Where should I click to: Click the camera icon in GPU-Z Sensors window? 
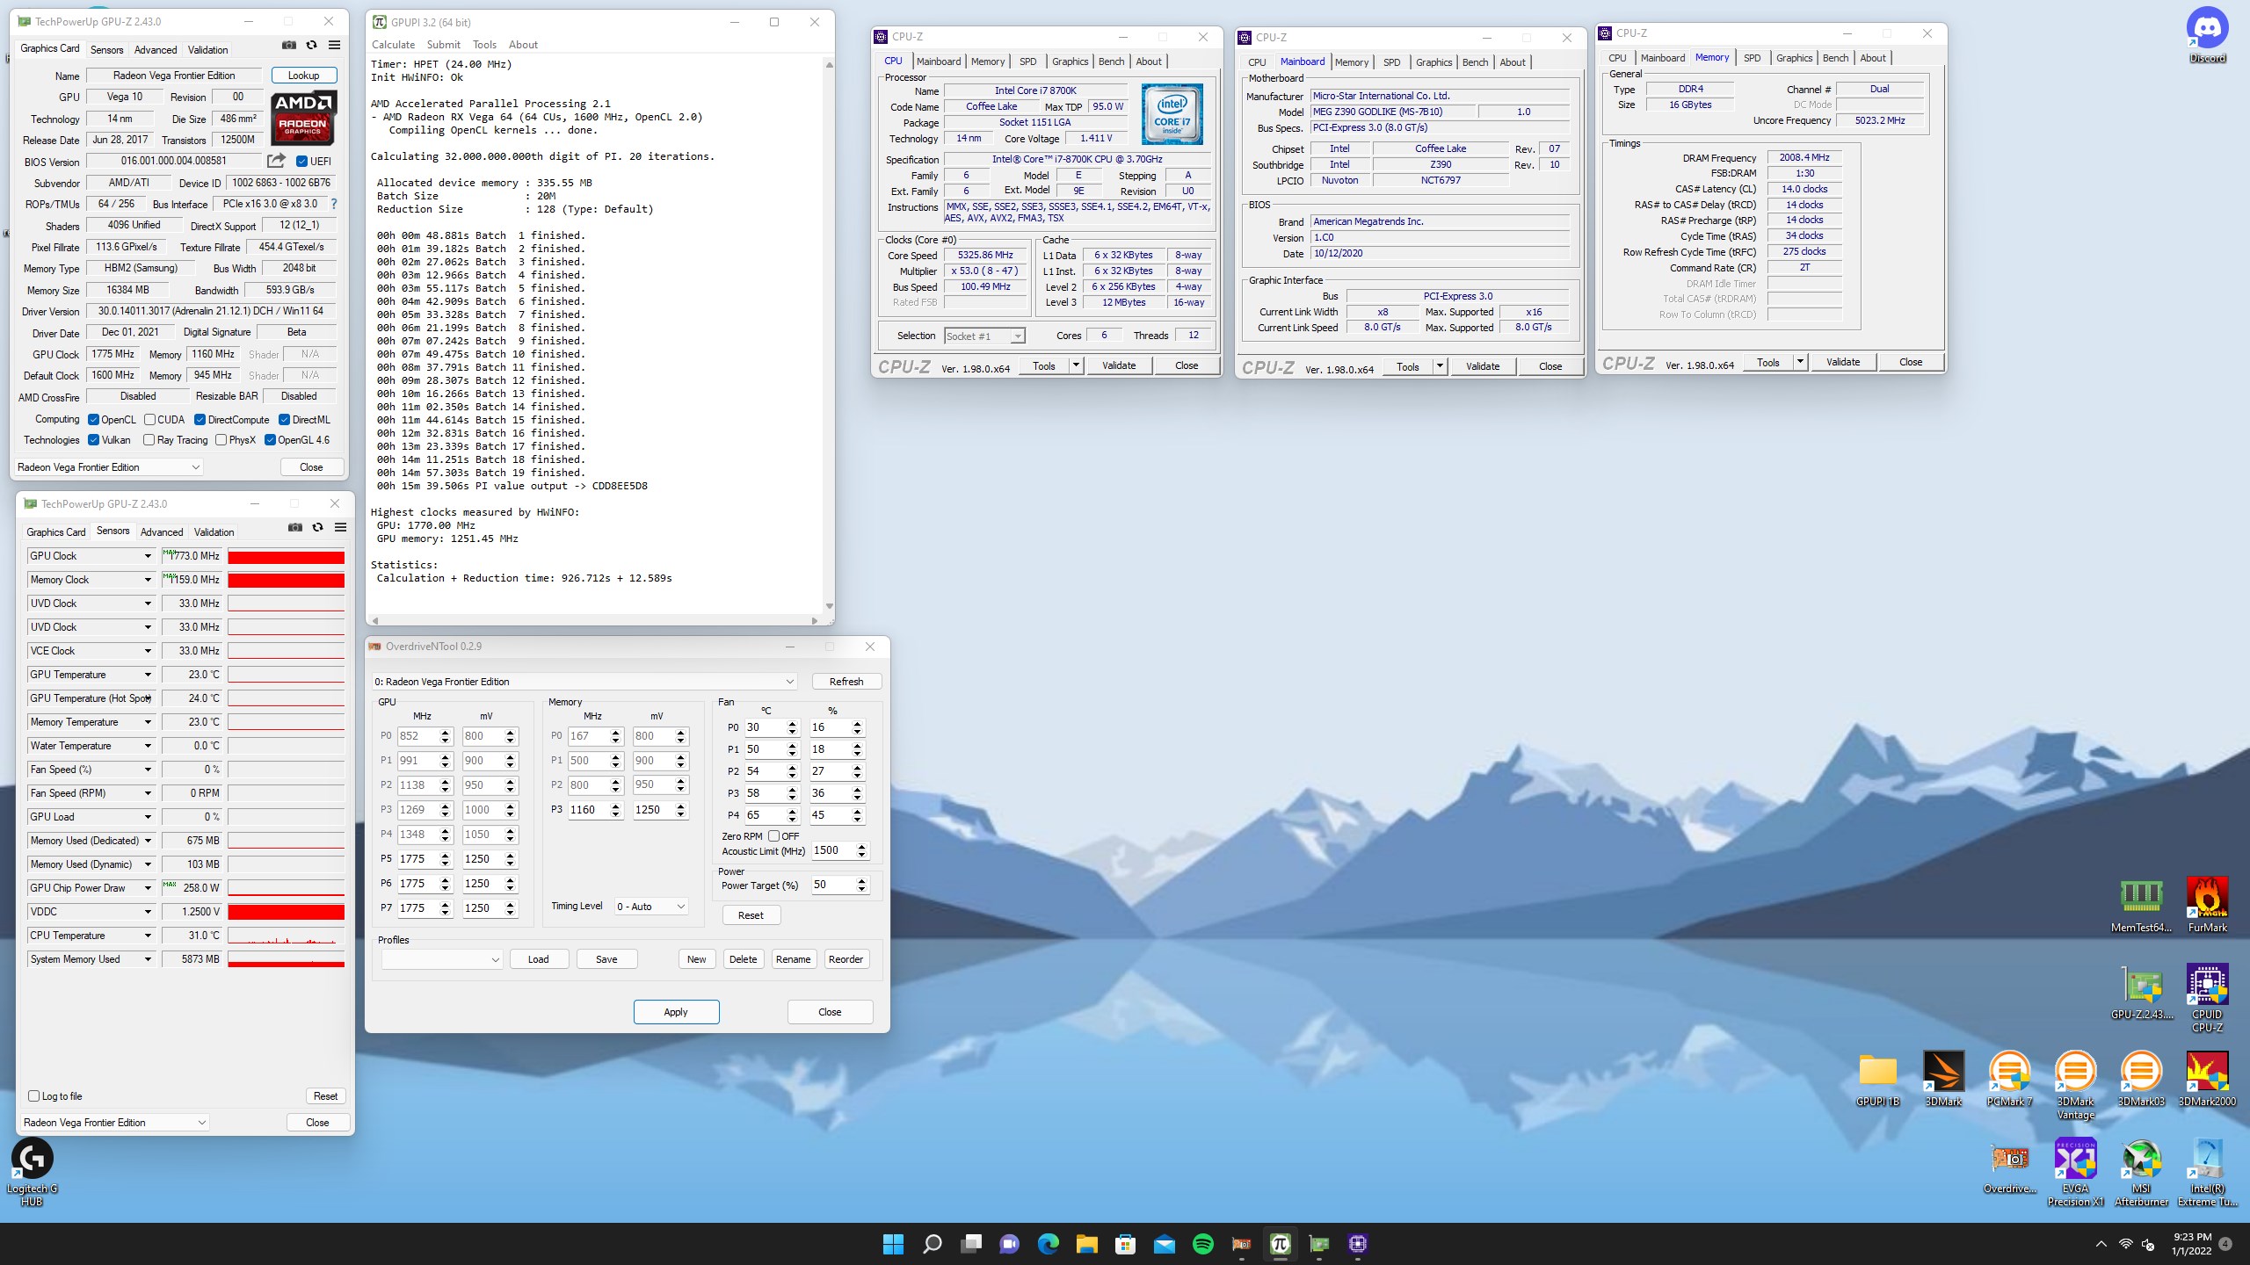pyautogui.click(x=295, y=528)
